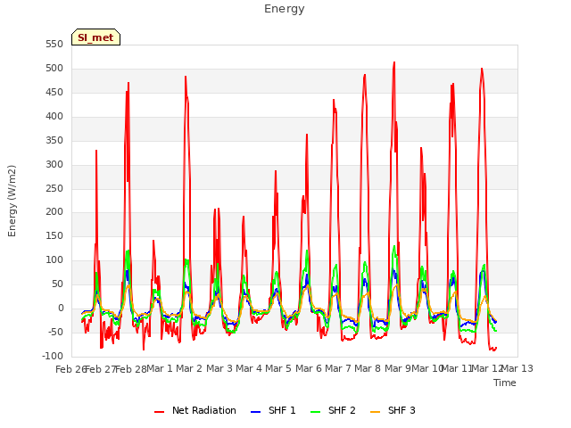Click the Mar 6 x-axis date label
The image size is (571, 428).
[309, 368]
